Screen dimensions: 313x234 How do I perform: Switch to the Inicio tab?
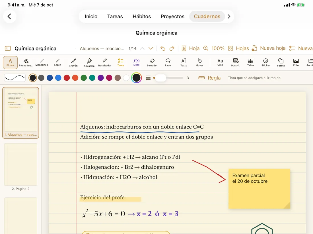91,17
